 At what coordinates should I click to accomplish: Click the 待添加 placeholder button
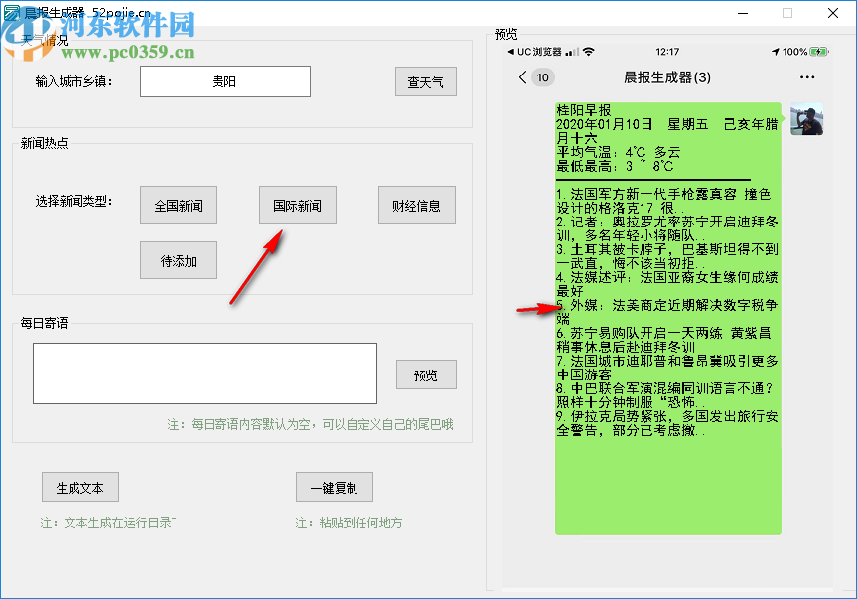click(x=179, y=260)
